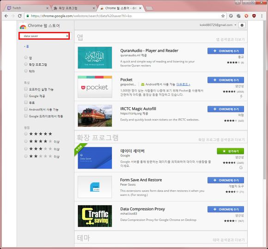
Task: Select the 테마 radio button
Action: [x=25, y=71]
